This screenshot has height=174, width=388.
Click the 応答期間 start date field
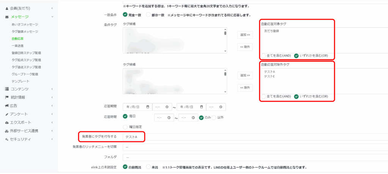(x=138, y=107)
